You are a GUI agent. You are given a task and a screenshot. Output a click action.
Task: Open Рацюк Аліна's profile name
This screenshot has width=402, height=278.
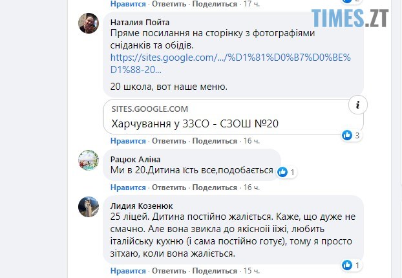[136, 158]
